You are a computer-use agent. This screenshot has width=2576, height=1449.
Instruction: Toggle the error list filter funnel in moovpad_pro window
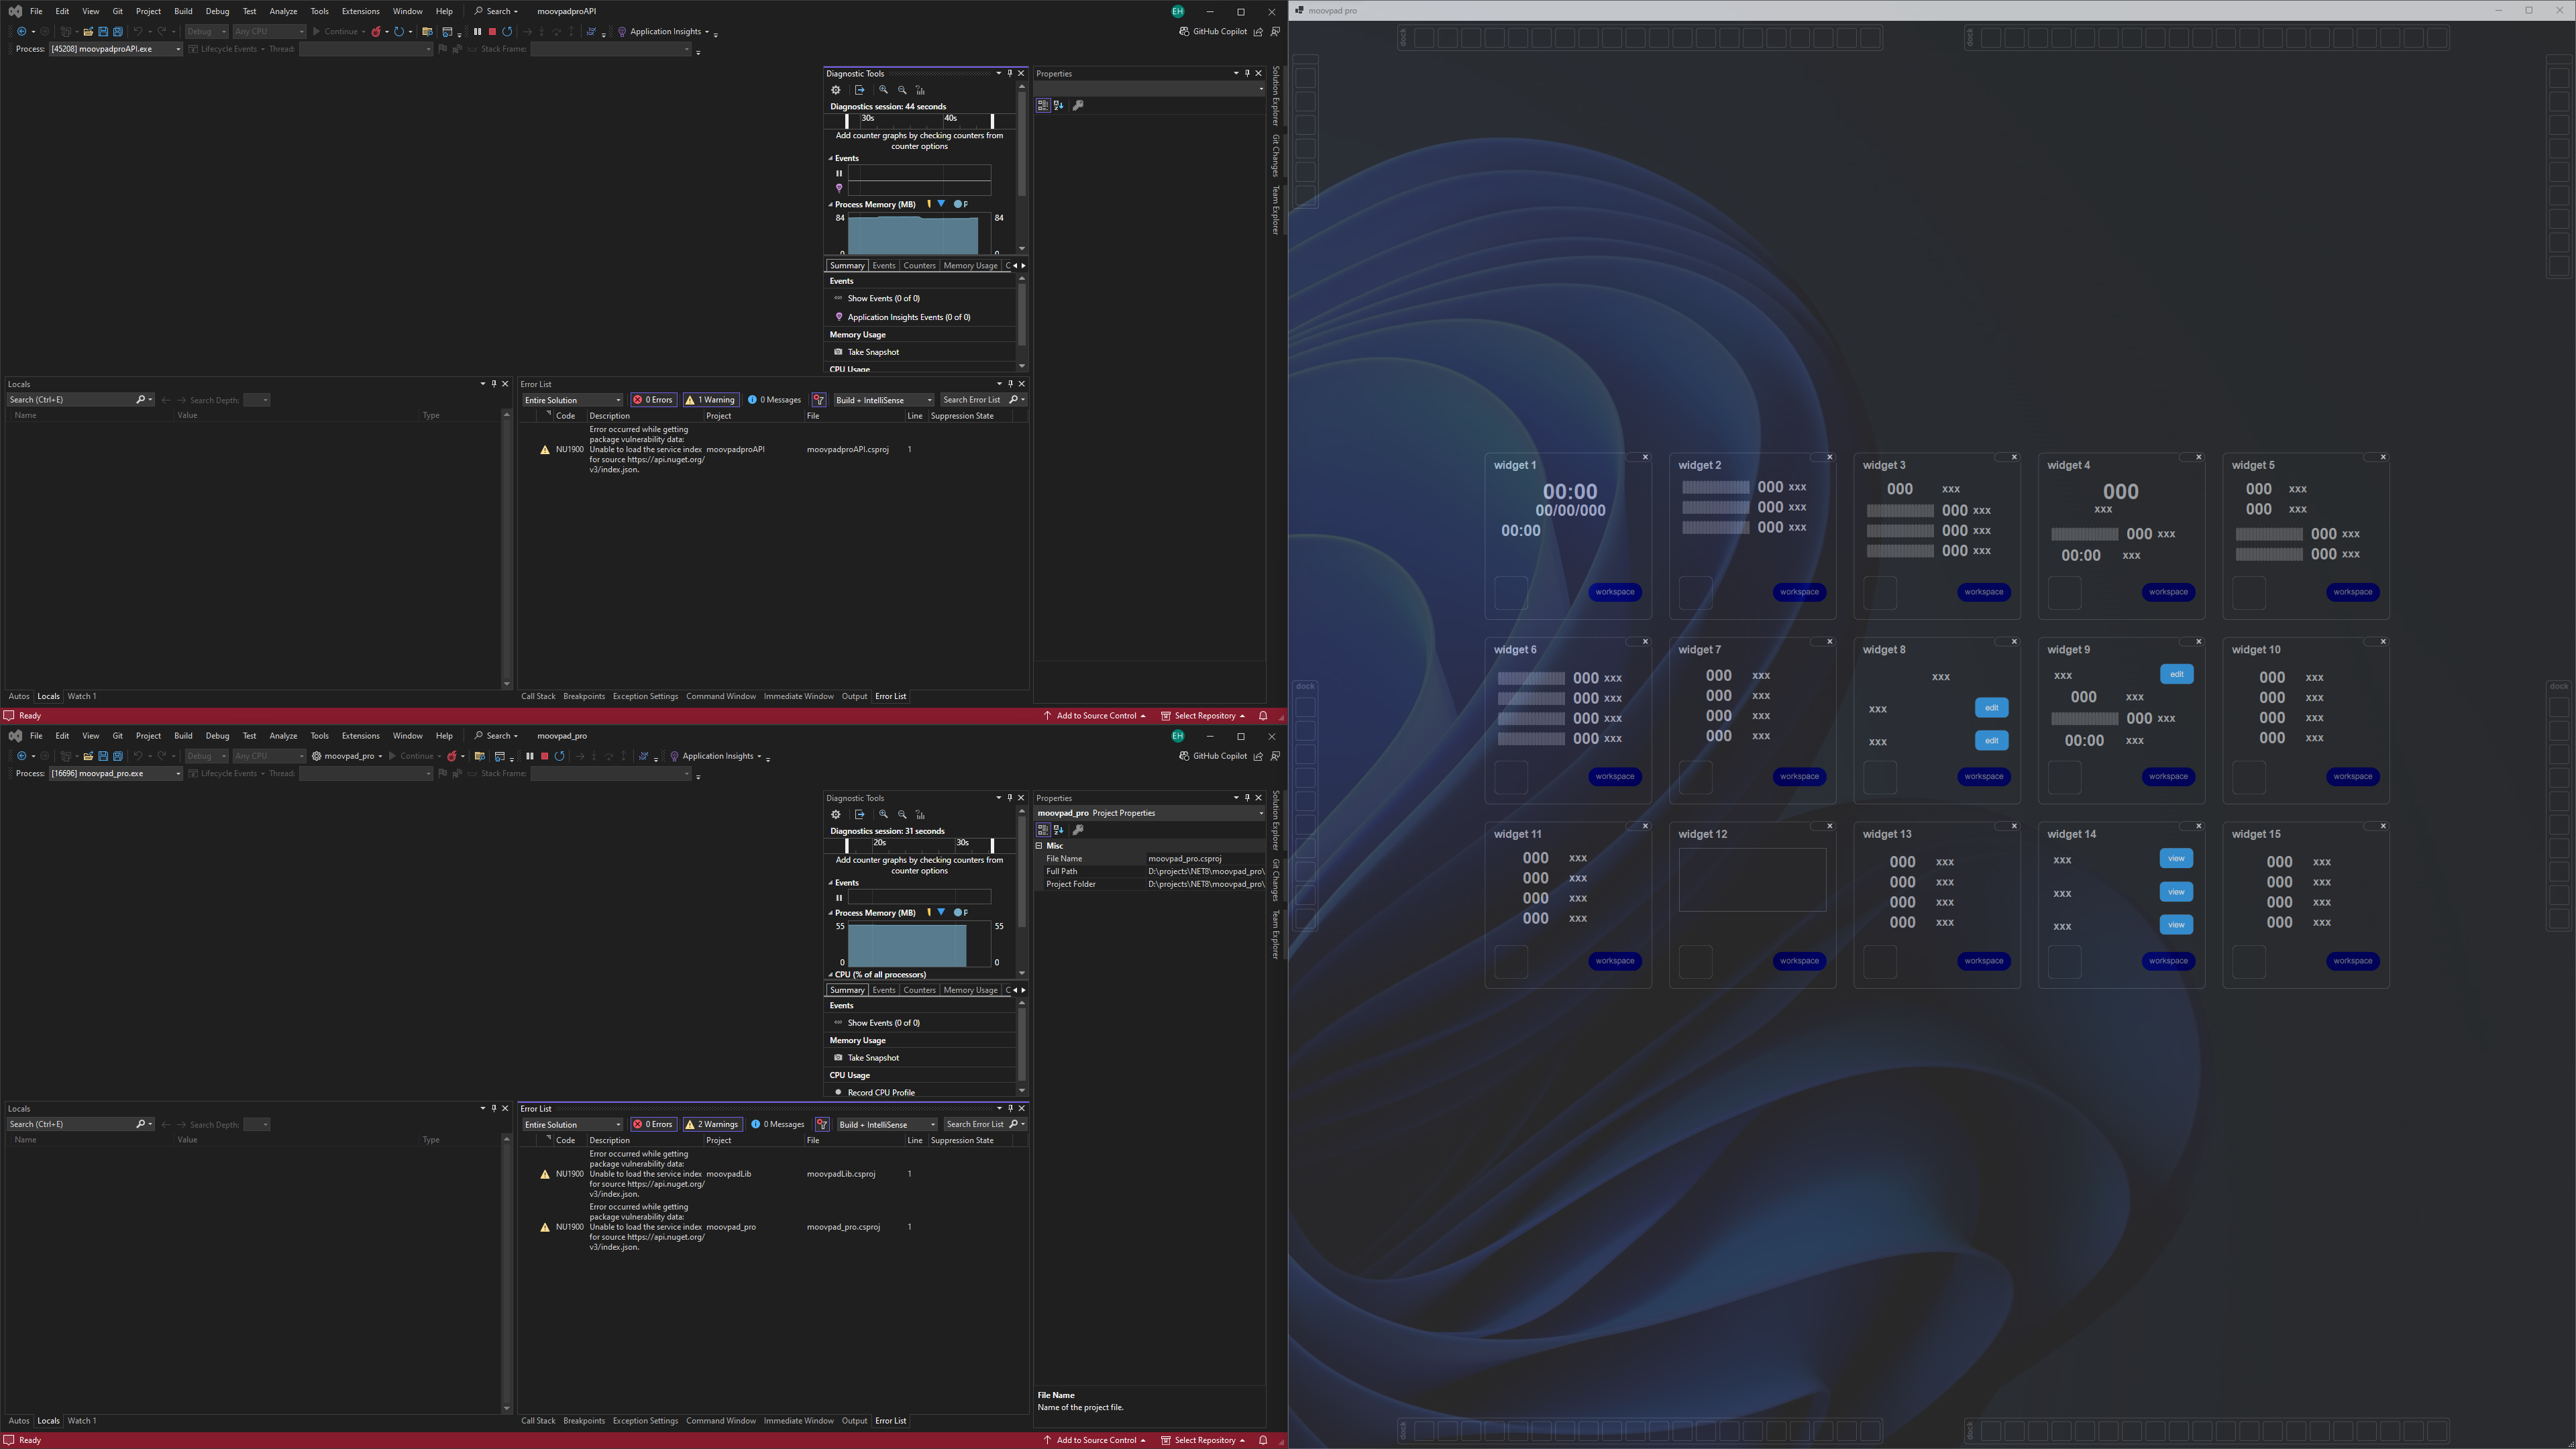pos(822,1125)
